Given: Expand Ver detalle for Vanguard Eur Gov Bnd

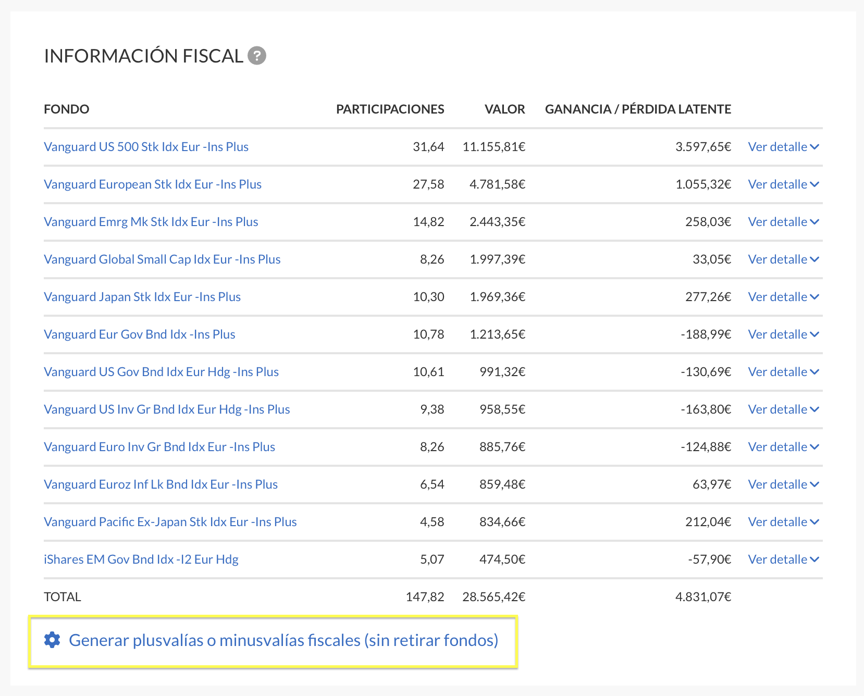Looking at the screenshot, I should point(783,334).
